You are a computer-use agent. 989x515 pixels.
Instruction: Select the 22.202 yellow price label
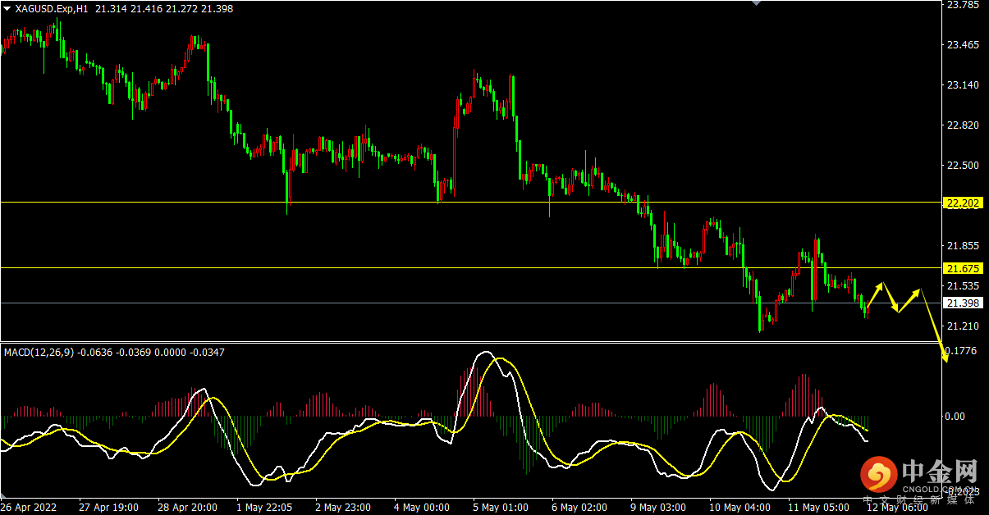pos(962,202)
